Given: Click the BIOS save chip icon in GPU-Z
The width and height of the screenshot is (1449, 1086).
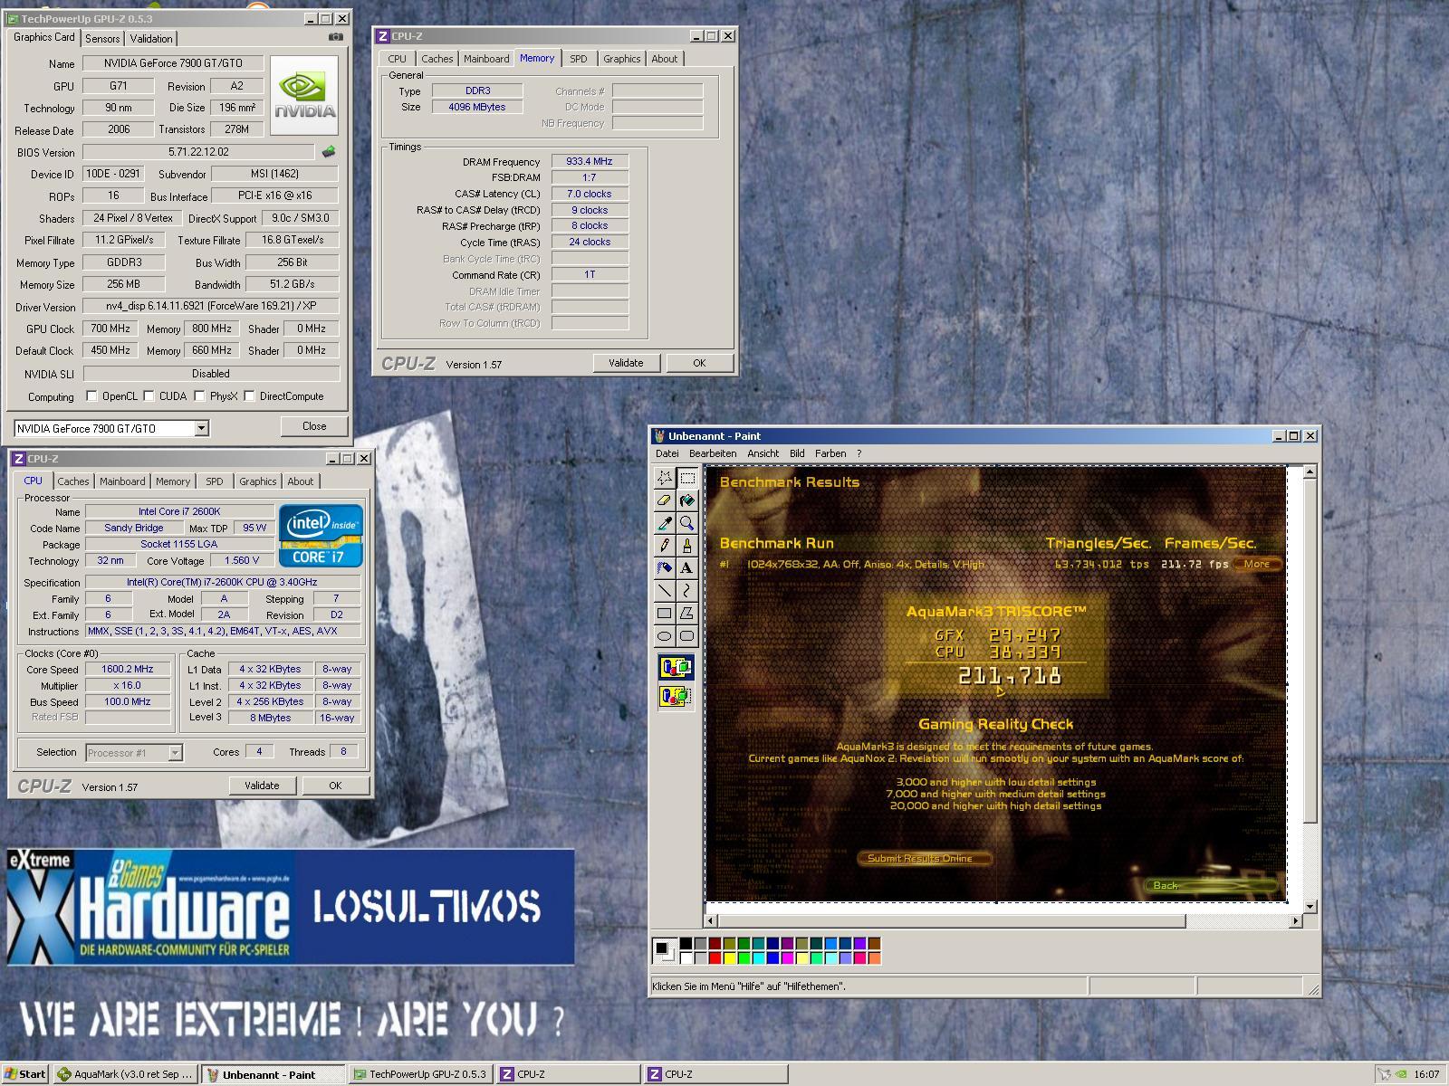Looking at the screenshot, I should (x=328, y=152).
